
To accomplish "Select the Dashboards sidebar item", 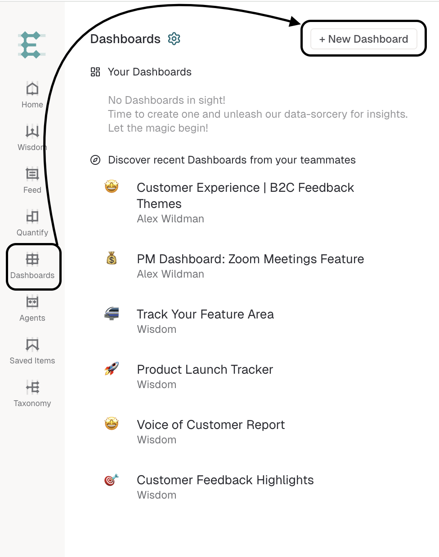I will point(32,266).
